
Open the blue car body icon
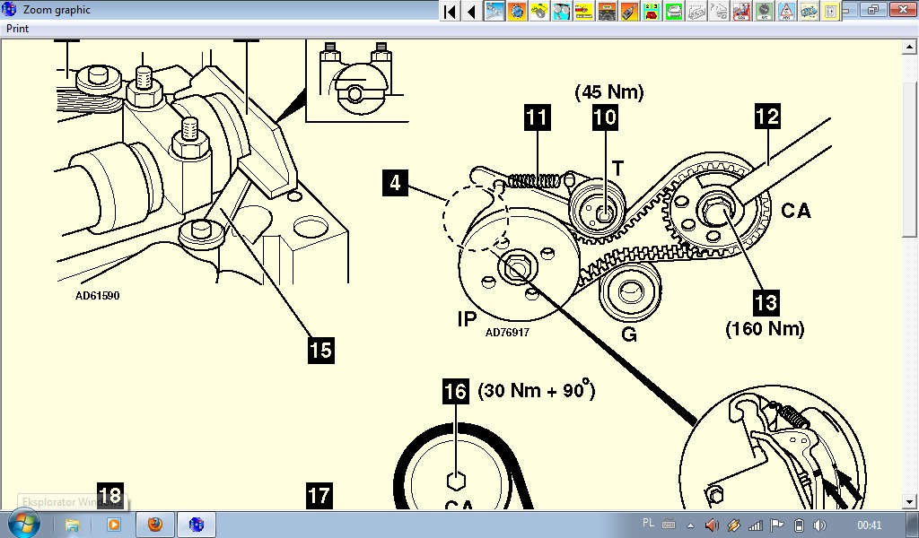click(809, 11)
